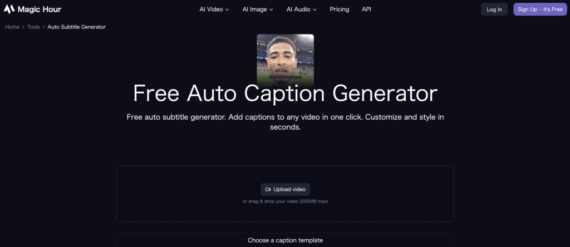The width and height of the screenshot is (570, 247).
Task: Open the API link in navigation
Action: click(366, 9)
